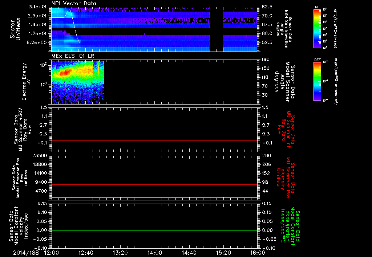Click the red line in MU Scanner +30V panel
This screenshot has width=372, height=257.
pos(154,140)
